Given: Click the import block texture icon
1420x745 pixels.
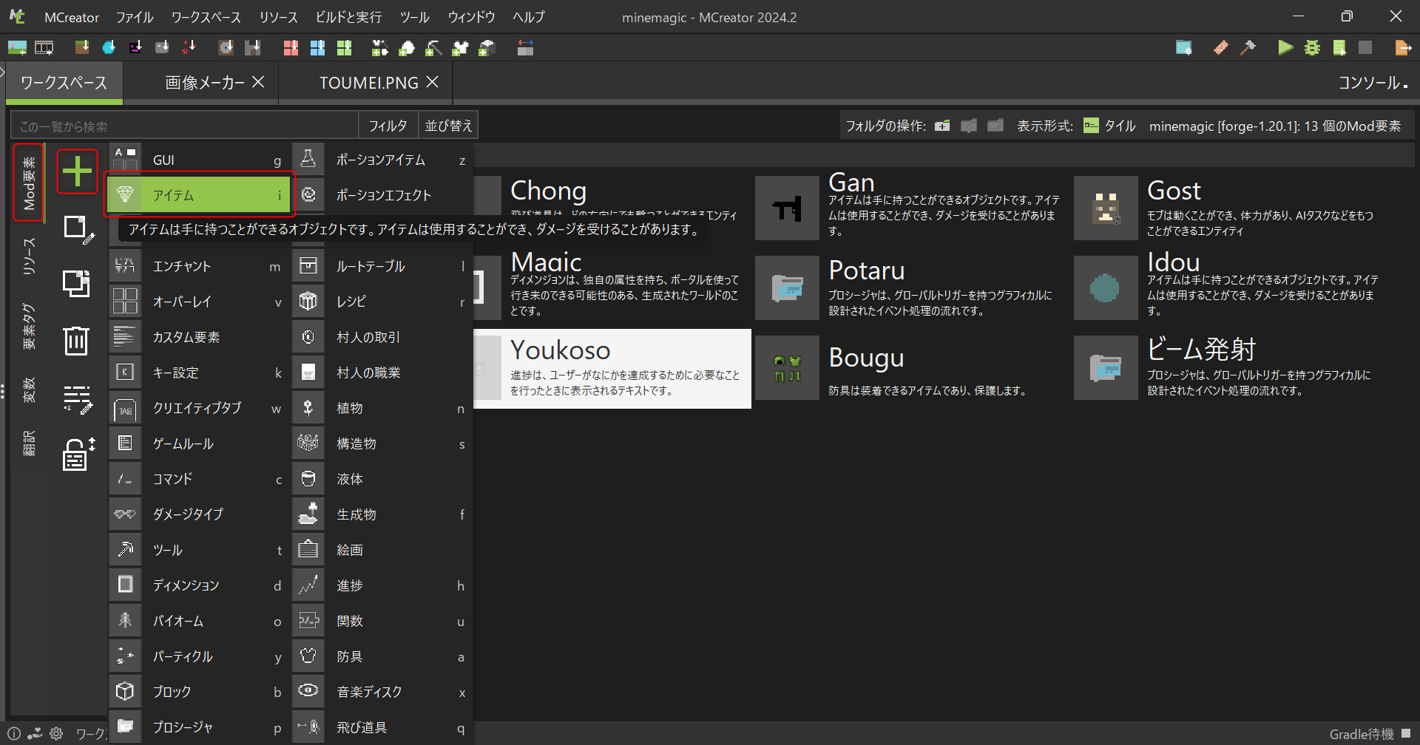Looking at the screenshot, I should (x=82, y=48).
